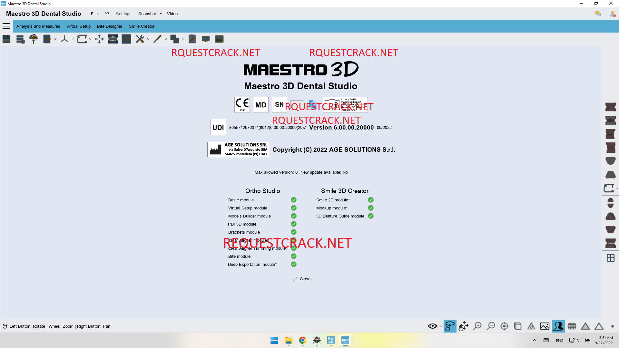Select the Save icon in the toolbar

[6, 39]
